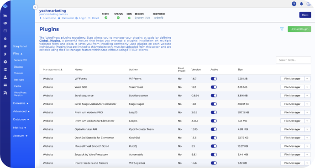The image size is (315, 168).
Task: Expand the Domains sidebar menu
Action: pos(21,103)
